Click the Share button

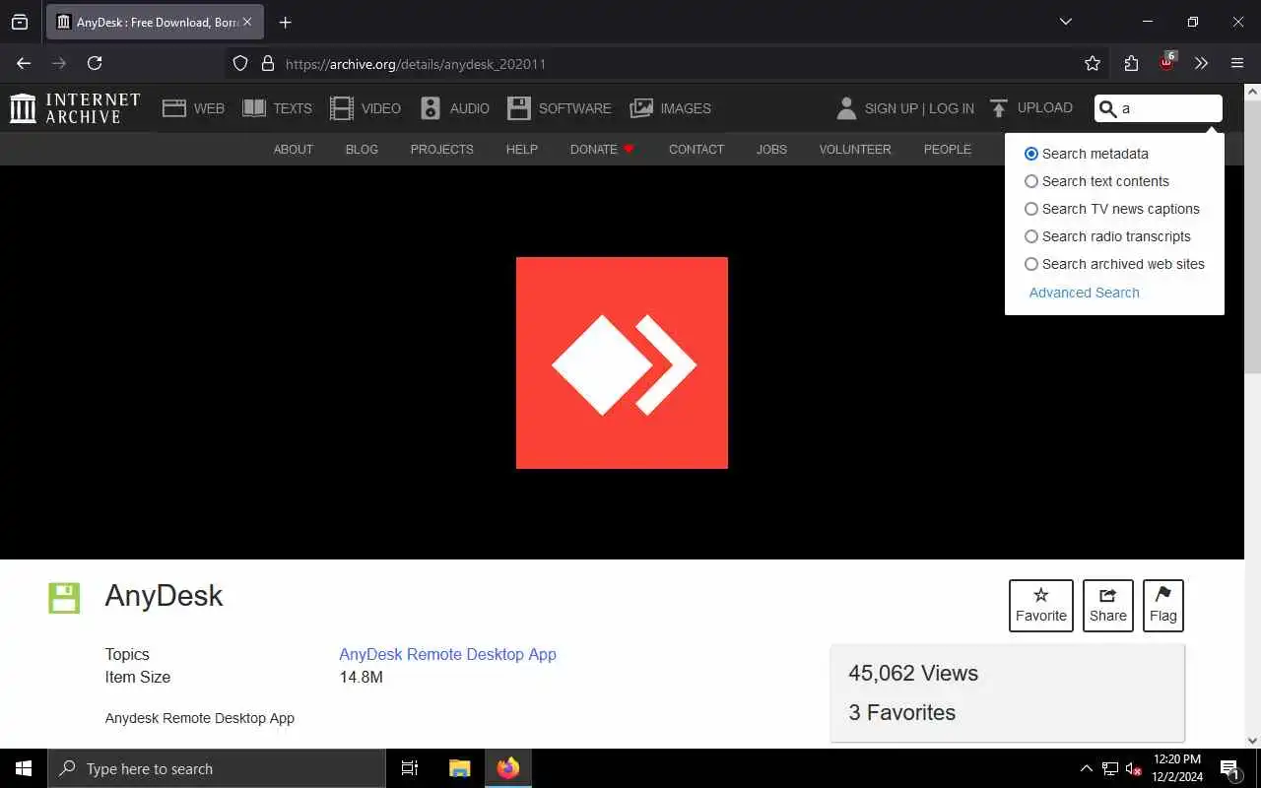click(x=1108, y=606)
